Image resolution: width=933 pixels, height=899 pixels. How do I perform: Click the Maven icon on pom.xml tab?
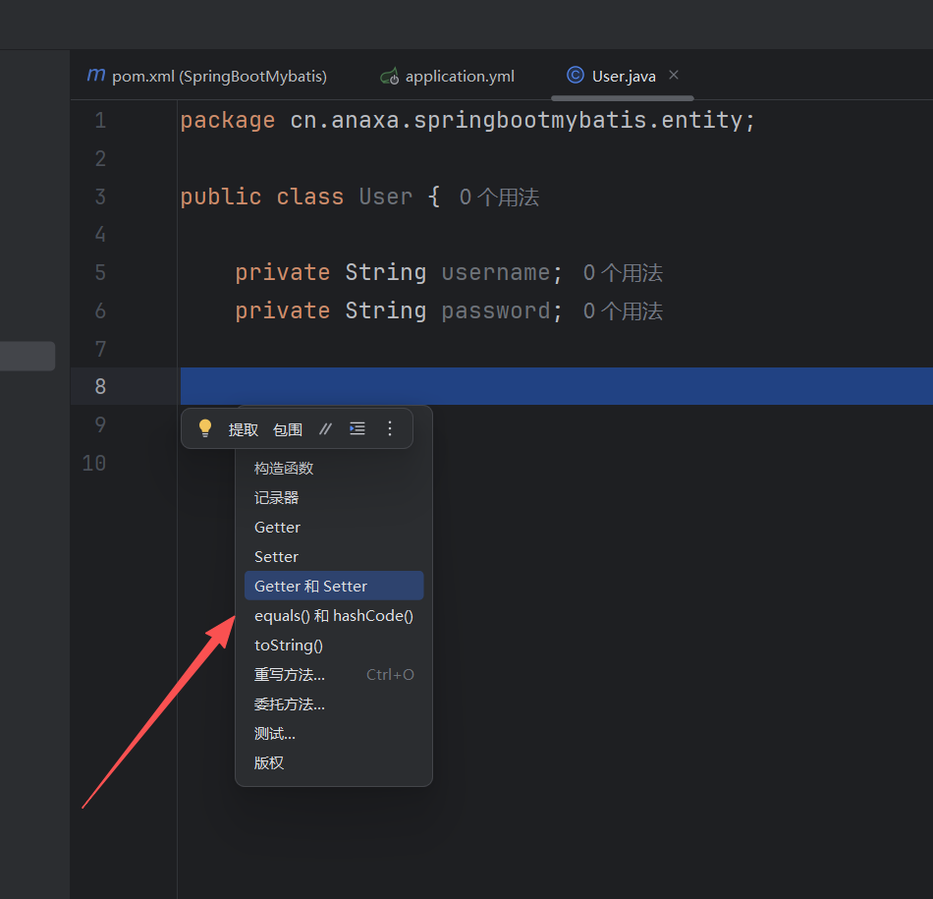(x=95, y=76)
